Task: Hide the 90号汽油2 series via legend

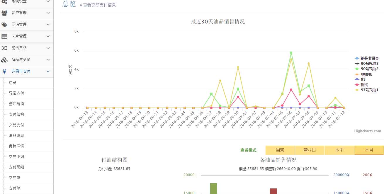Action: 366,69
